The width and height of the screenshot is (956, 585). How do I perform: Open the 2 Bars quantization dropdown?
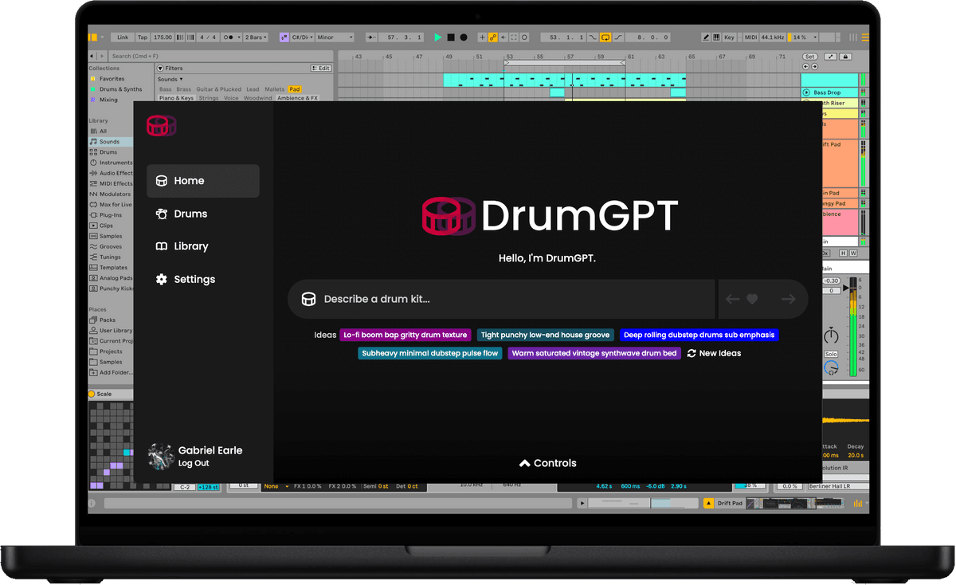(256, 37)
